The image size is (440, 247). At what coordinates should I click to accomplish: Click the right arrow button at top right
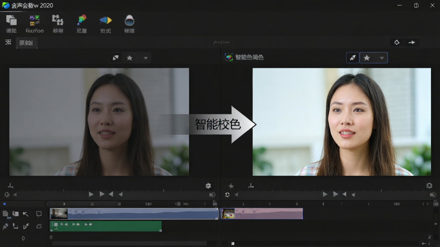tap(412, 42)
